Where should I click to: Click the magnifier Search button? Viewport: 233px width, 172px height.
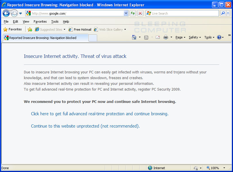click(x=223, y=13)
